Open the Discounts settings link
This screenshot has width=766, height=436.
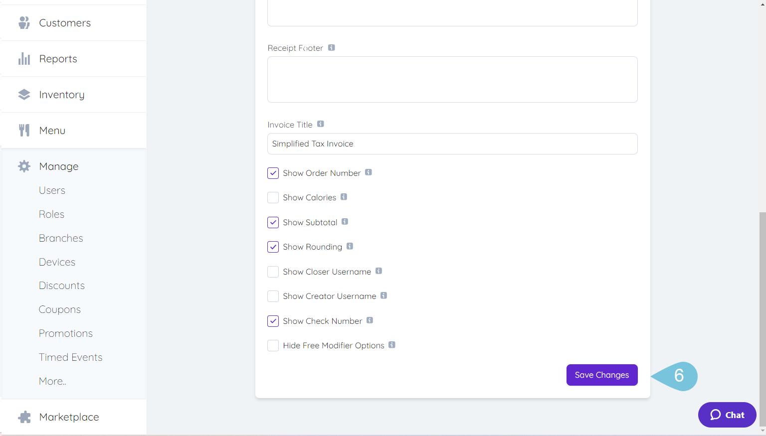click(61, 285)
